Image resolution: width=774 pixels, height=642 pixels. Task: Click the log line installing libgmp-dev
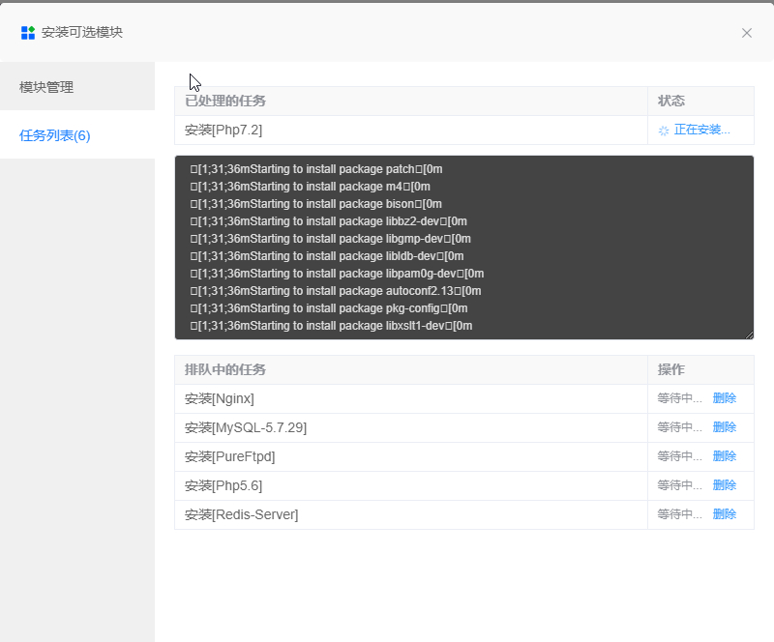click(x=330, y=239)
